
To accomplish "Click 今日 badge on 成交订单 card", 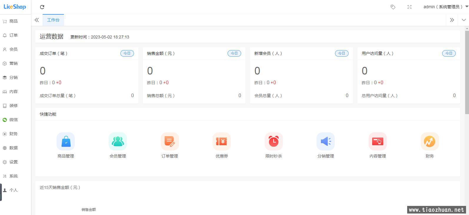I will tap(127, 53).
